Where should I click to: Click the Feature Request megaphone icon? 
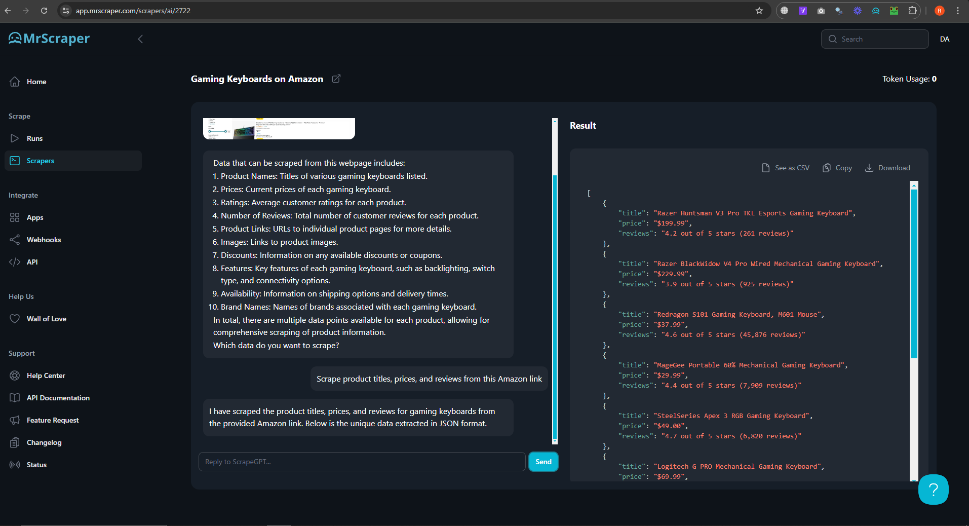(15, 420)
